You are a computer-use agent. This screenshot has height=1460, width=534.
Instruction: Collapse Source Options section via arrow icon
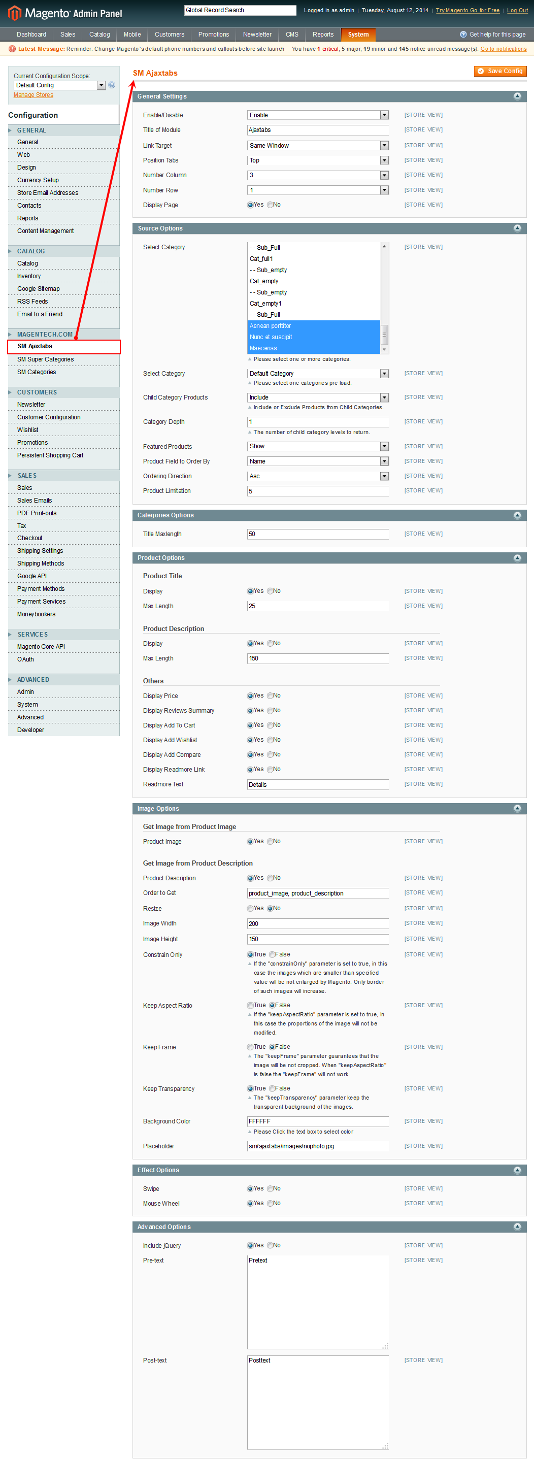pos(517,228)
